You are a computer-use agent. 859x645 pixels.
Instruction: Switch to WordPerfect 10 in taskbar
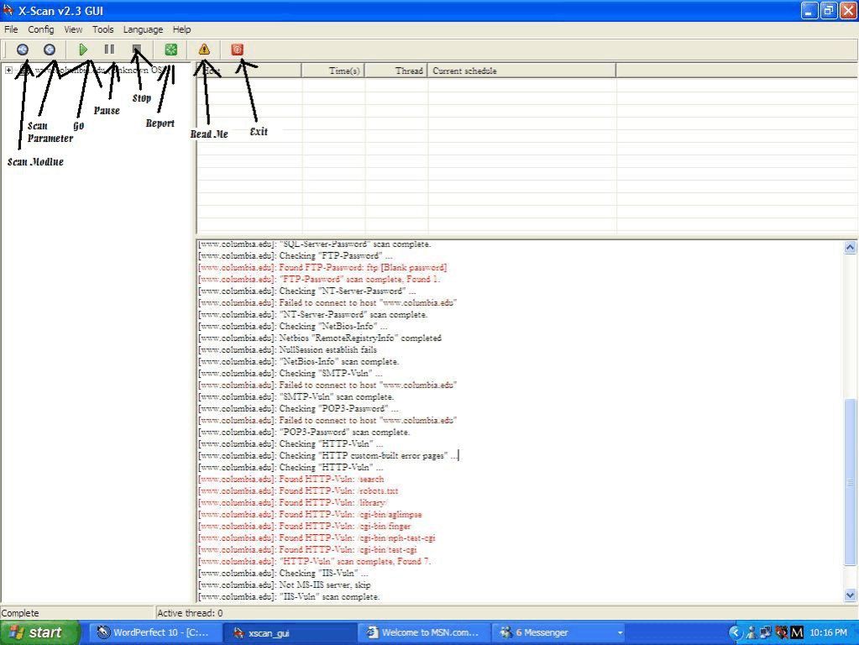pos(155,632)
